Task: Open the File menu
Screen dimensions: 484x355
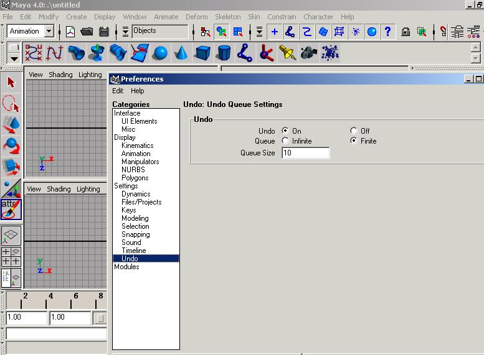Action: coord(7,17)
